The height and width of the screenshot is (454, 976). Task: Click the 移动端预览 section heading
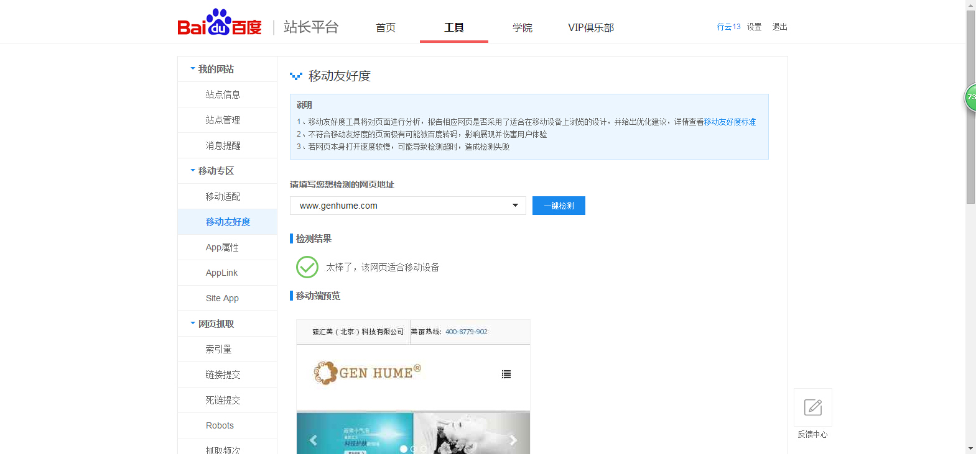[x=318, y=296]
